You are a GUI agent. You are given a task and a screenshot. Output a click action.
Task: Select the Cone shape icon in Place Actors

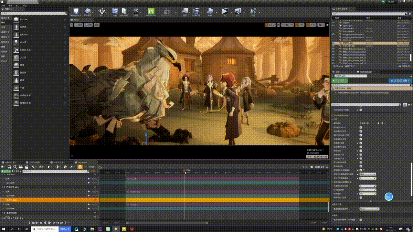pos(16,80)
